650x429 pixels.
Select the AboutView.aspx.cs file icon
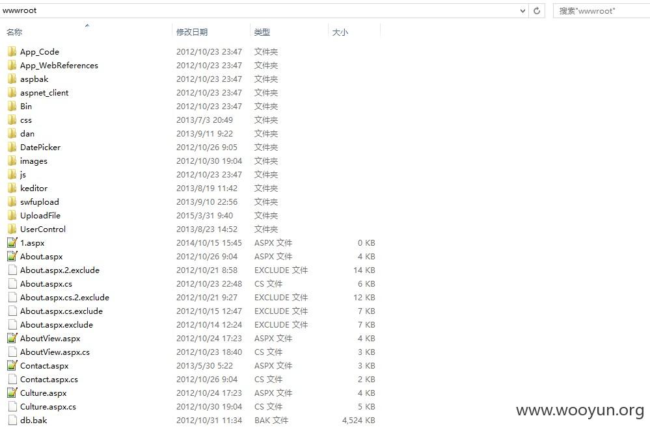pos(12,352)
